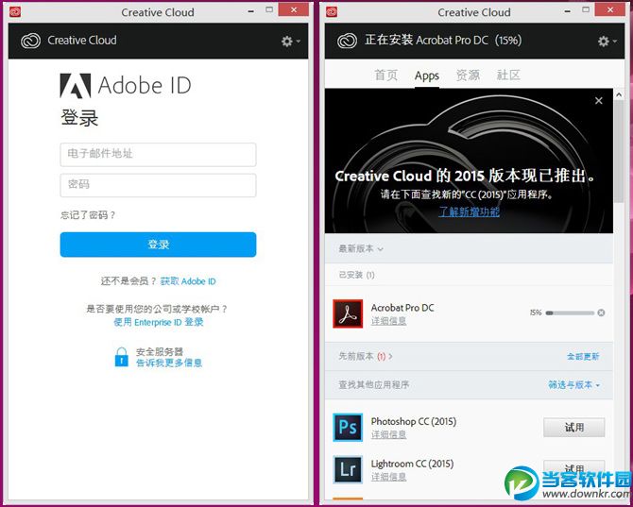Image resolution: width=633 pixels, height=507 pixels.
Task: Click Acrobat Pro DC 详细信息 link
Action: tap(388, 321)
